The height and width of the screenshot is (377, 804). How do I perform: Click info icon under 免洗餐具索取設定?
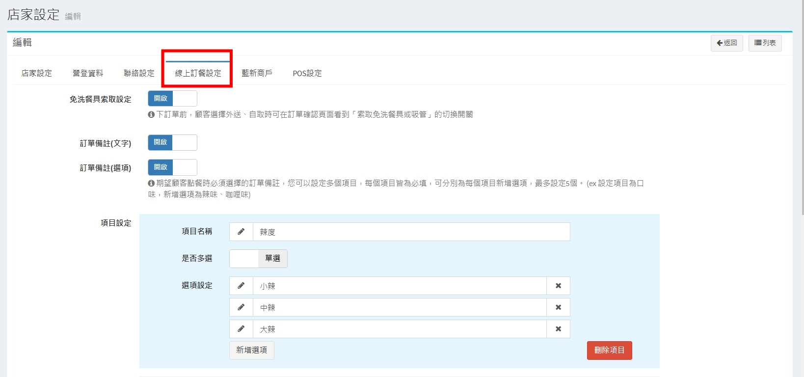coord(151,114)
